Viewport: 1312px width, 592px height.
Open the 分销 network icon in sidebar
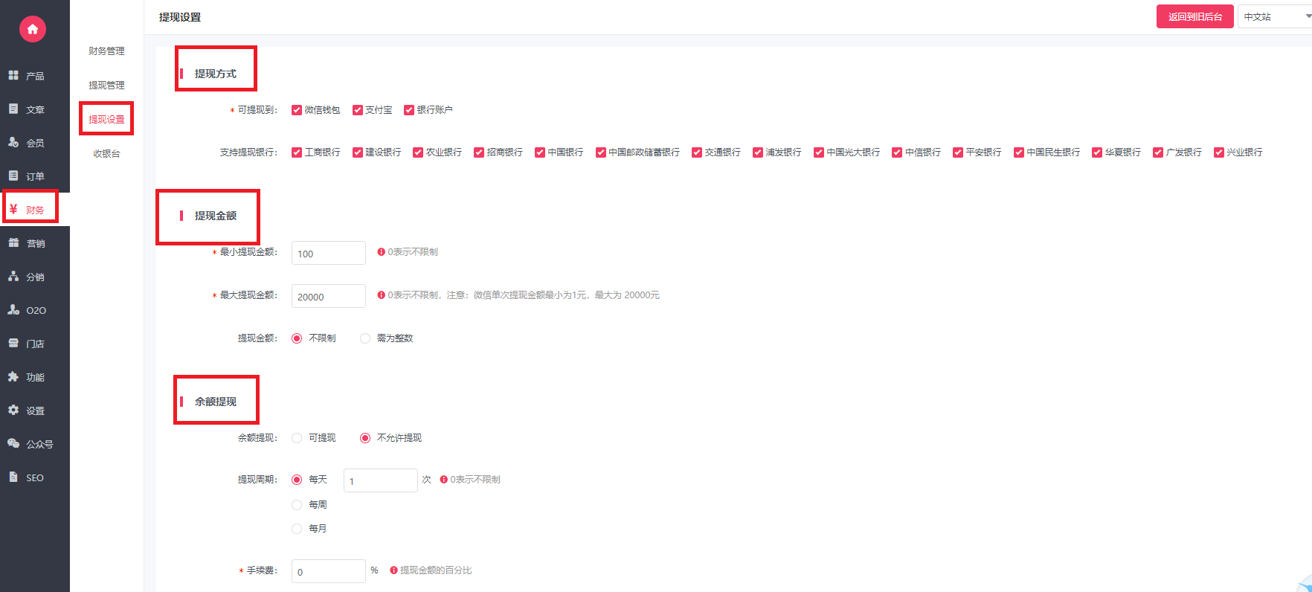coord(13,276)
